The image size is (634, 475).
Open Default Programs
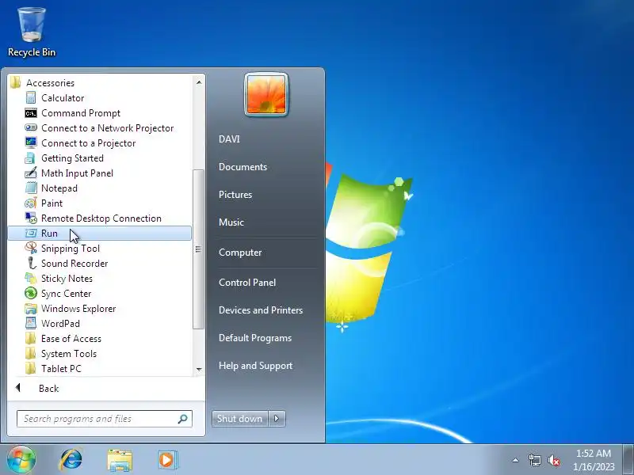coord(254,338)
